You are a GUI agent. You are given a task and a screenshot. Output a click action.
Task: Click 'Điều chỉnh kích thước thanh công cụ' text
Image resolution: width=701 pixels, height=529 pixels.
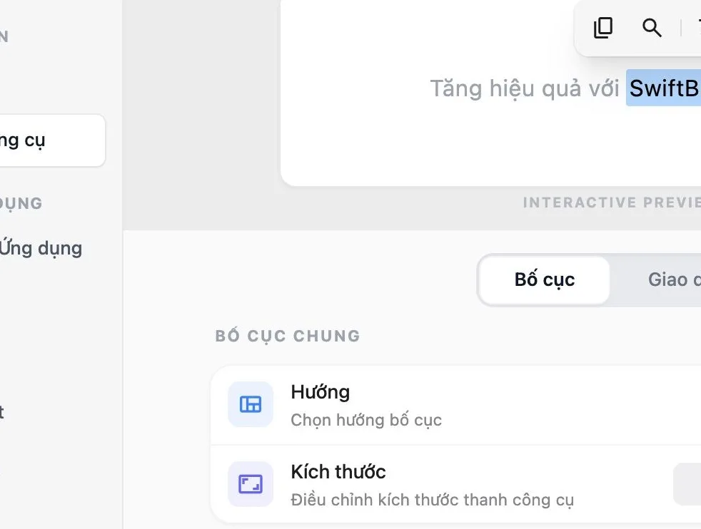click(432, 500)
